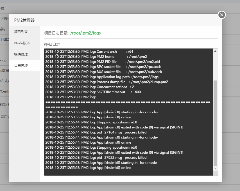Click the 'pid=27922 msg=process killed' line
This screenshot has height=191, width=240.
(x=96, y=157)
